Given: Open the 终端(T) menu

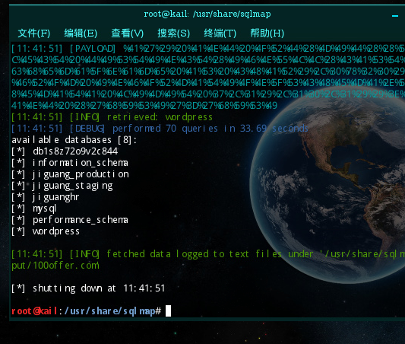Looking at the screenshot, I should (x=220, y=33).
